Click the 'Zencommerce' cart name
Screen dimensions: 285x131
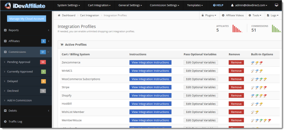tap(71, 62)
